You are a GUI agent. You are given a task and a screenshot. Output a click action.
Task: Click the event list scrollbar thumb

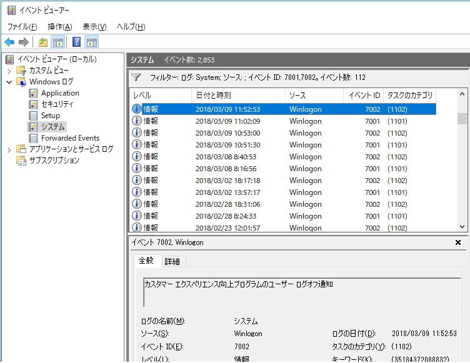(462, 119)
